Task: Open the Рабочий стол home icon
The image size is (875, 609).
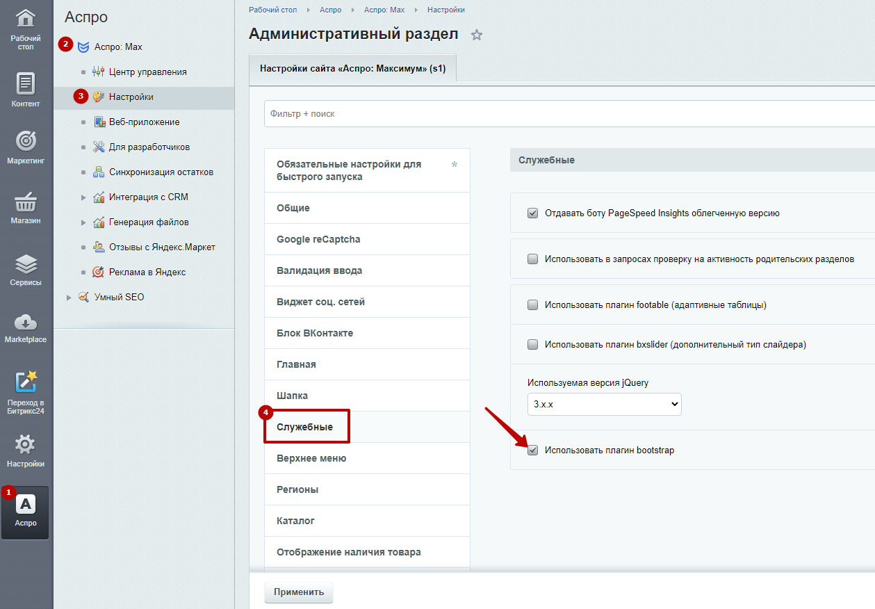Action: (26, 17)
